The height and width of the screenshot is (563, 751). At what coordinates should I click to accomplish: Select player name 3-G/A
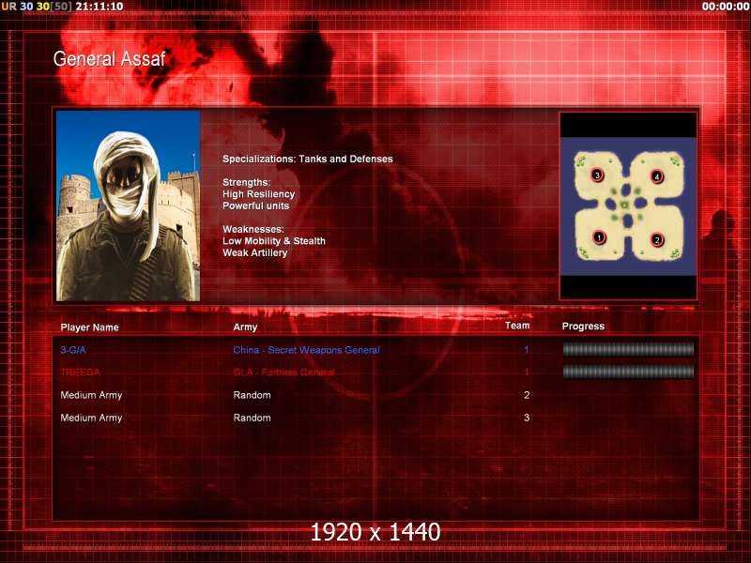click(x=73, y=350)
